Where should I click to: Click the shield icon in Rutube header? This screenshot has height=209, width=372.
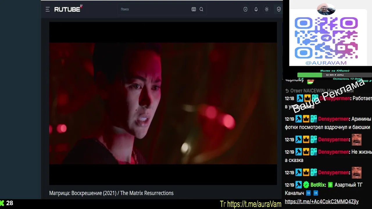279,9
